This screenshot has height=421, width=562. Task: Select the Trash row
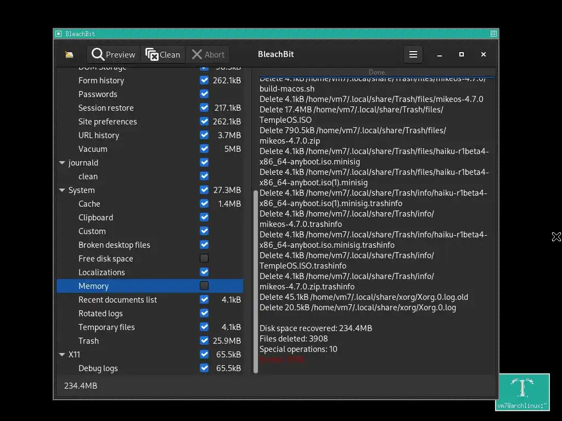click(150, 340)
